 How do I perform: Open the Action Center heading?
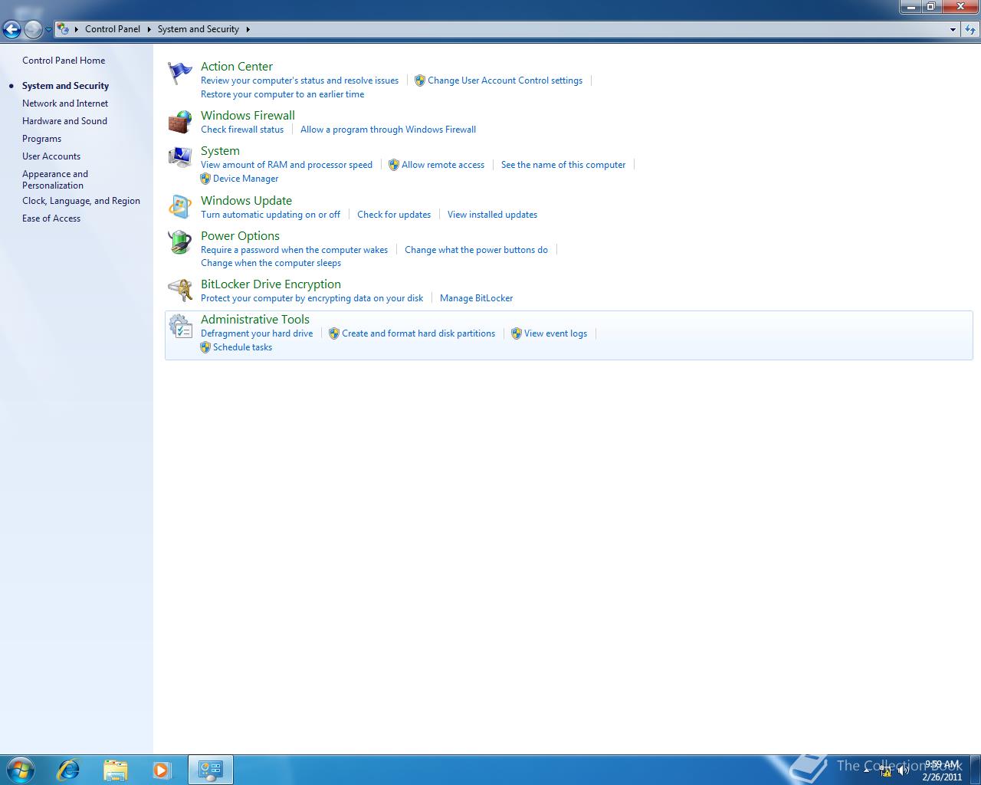(x=237, y=67)
